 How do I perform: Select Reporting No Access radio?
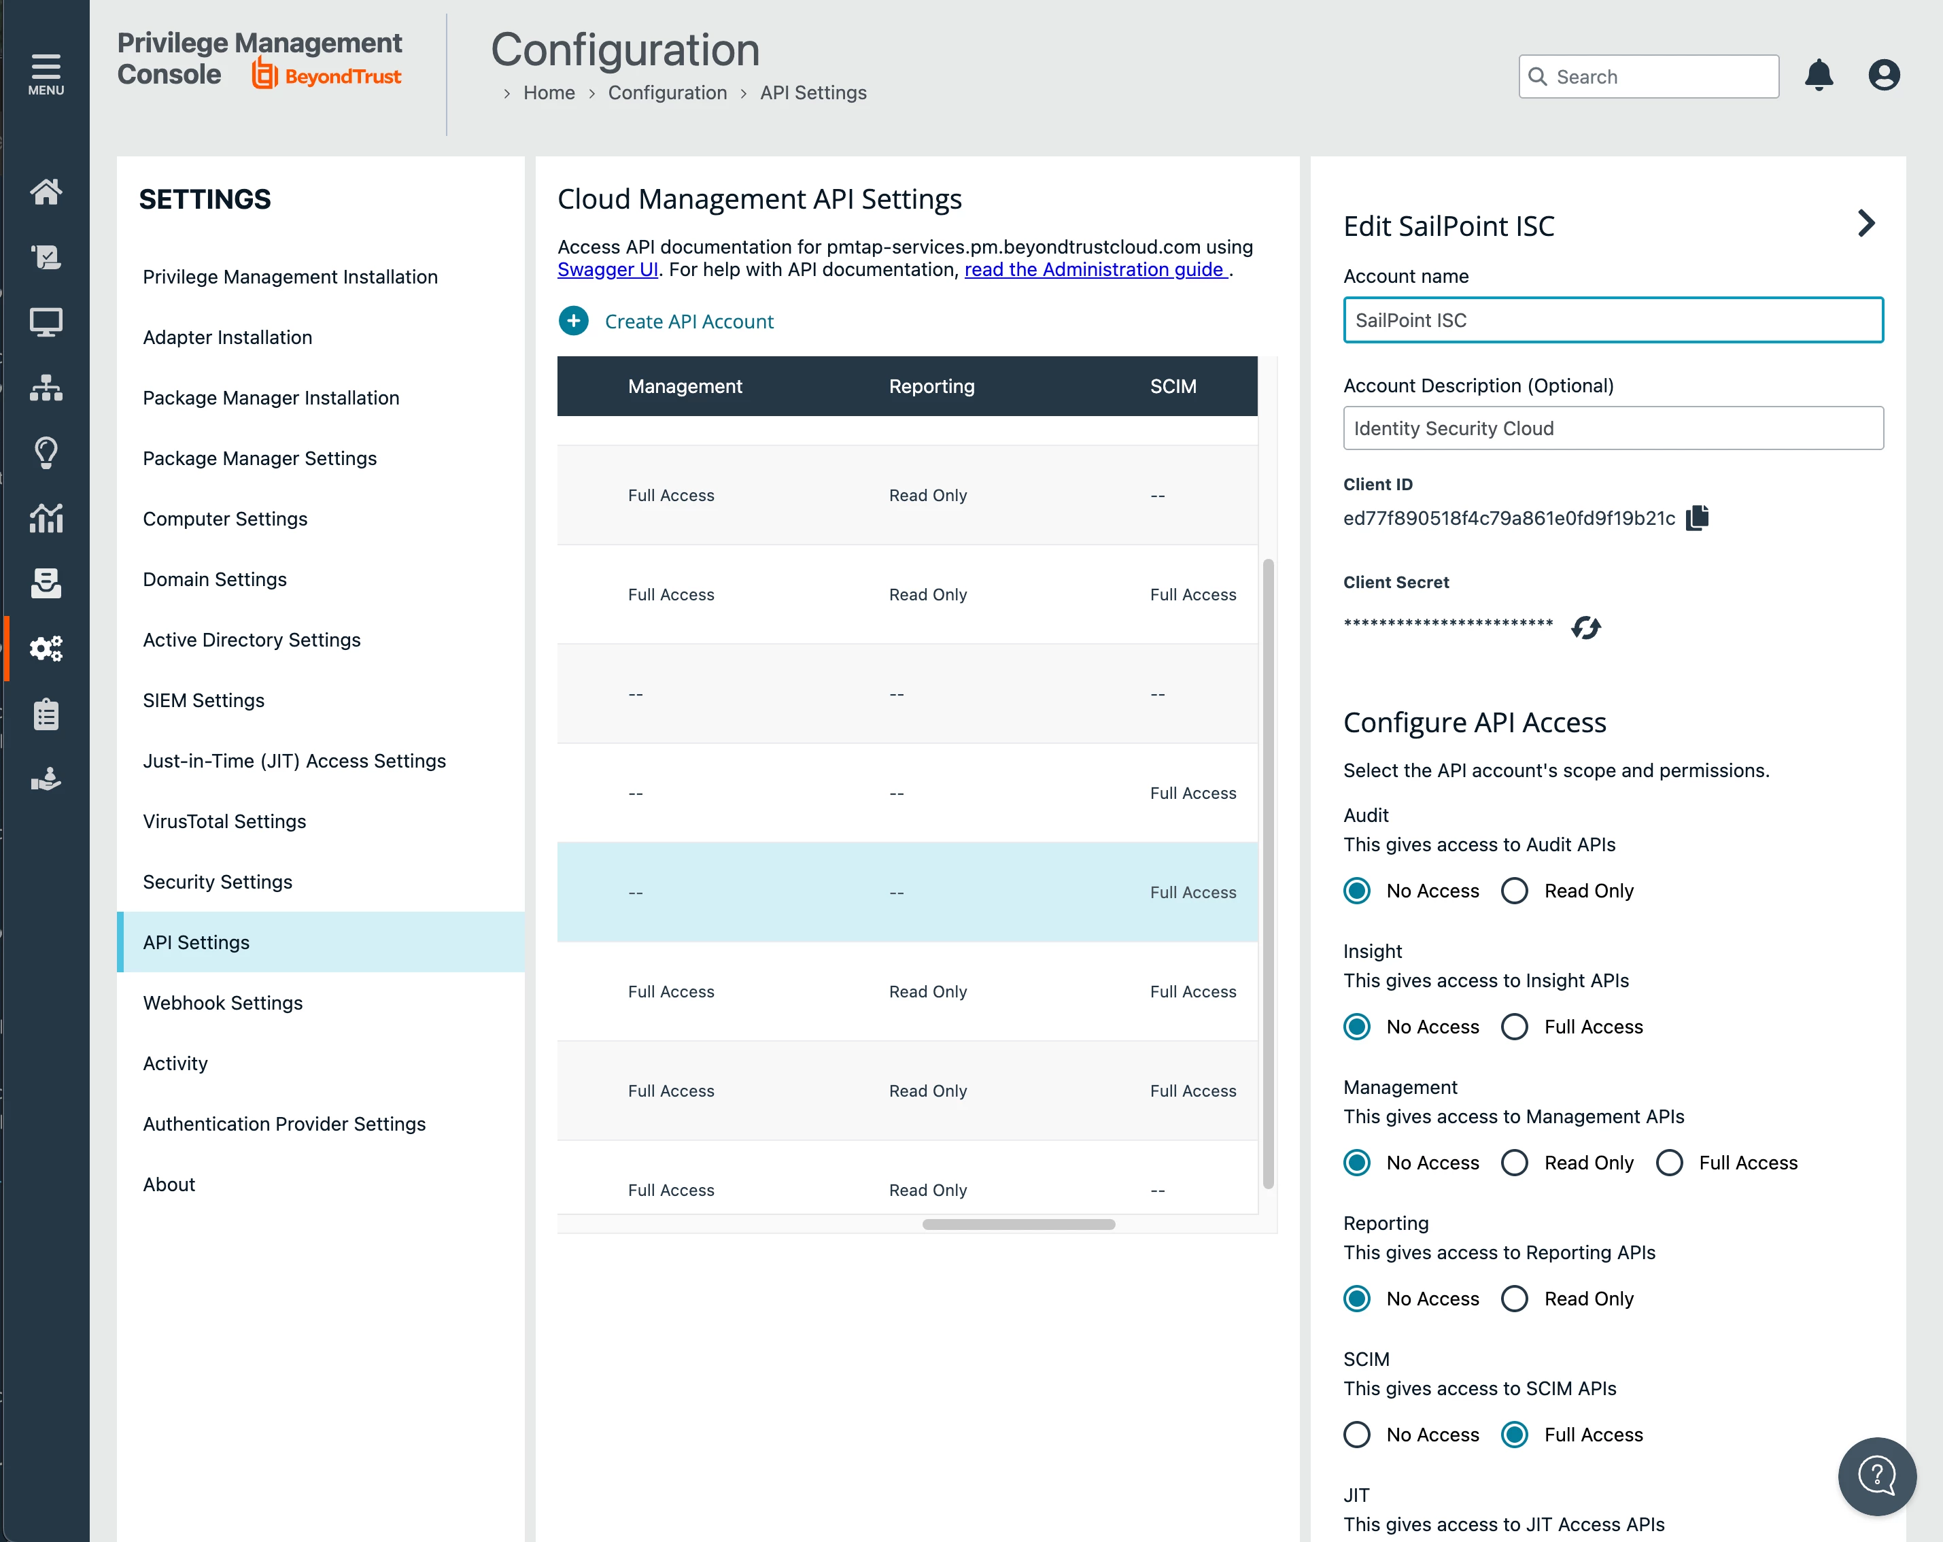tap(1357, 1299)
